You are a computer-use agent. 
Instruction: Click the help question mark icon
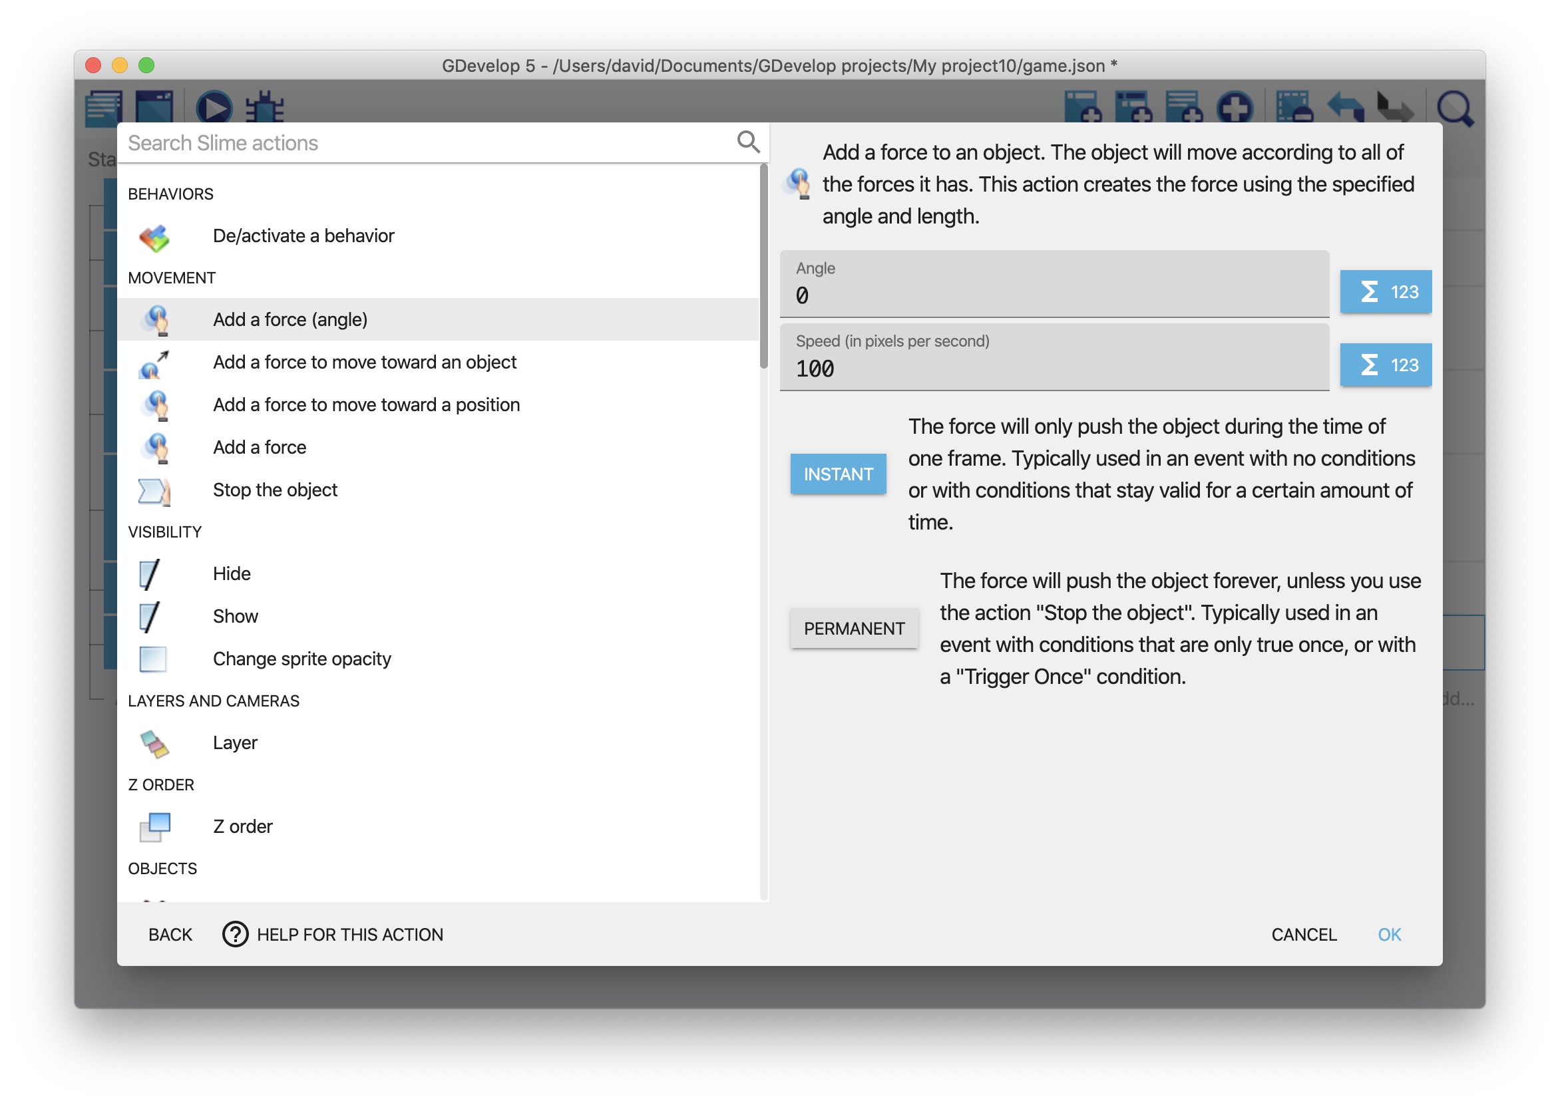pyautogui.click(x=235, y=935)
